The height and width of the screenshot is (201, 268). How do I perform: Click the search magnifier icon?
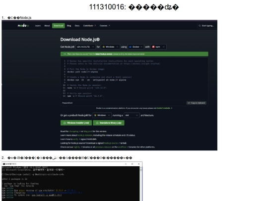pyautogui.click(x=200, y=26)
